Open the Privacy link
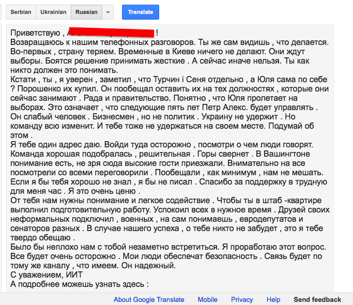Image resolution: width=353 pixels, height=305 pixels. point(242,299)
